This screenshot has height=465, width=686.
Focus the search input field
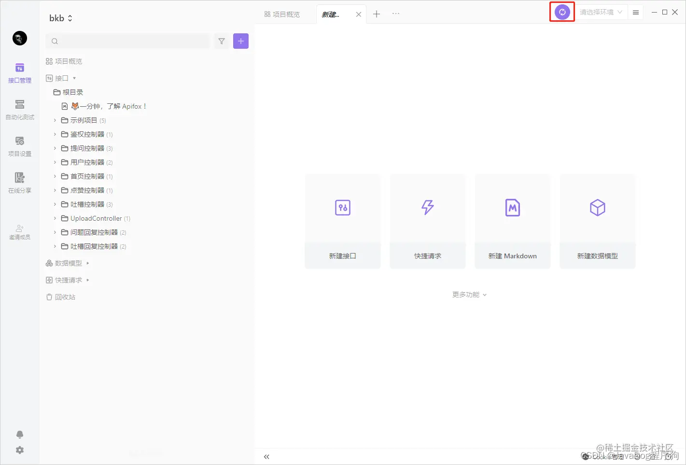pyautogui.click(x=128, y=41)
